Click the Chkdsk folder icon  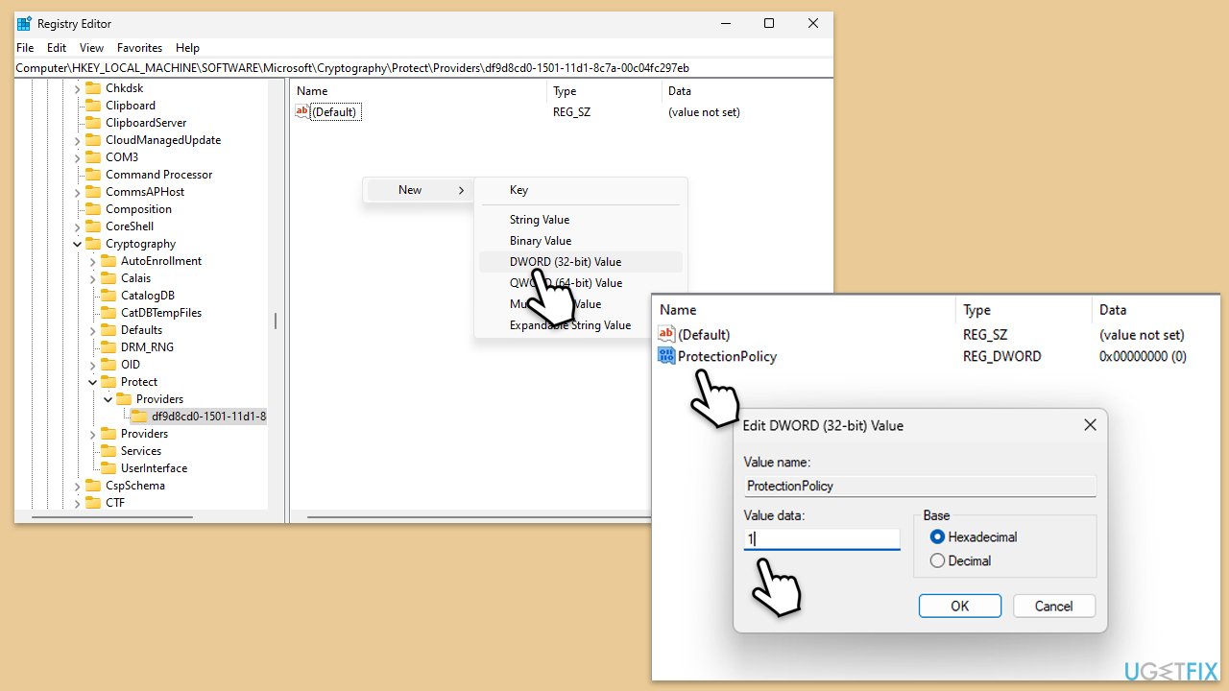tap(93, 88)
